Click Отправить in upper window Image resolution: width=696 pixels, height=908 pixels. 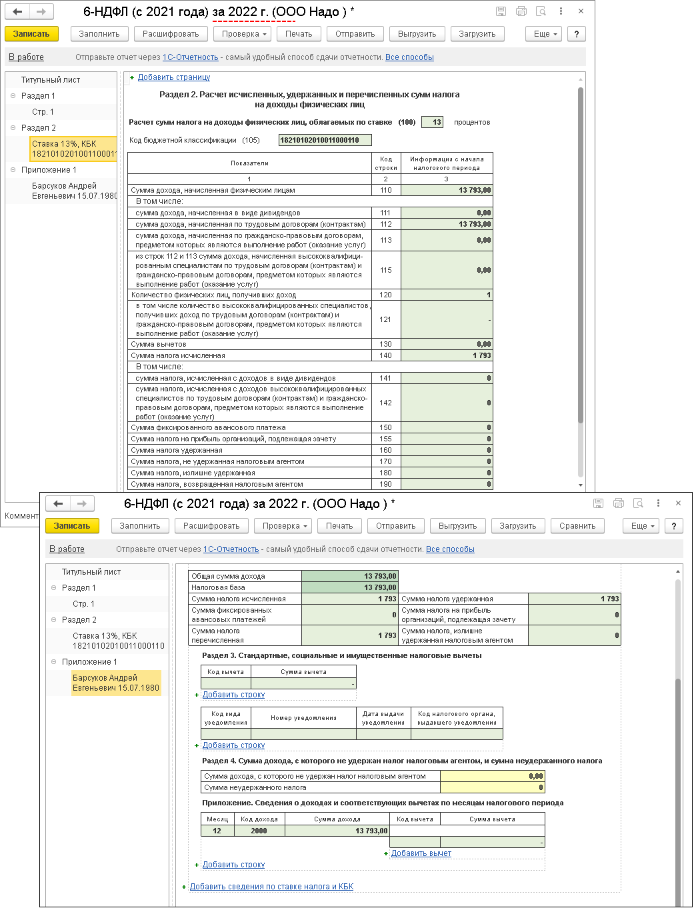tap(355, 34)
